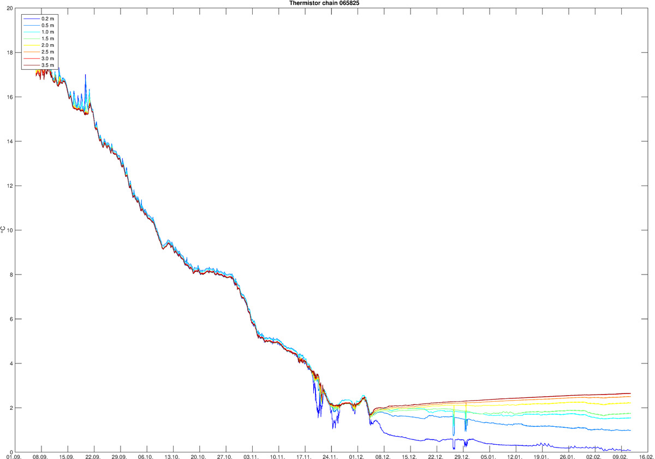Click the x-axis date label 29.09.

tap(120, 456)
